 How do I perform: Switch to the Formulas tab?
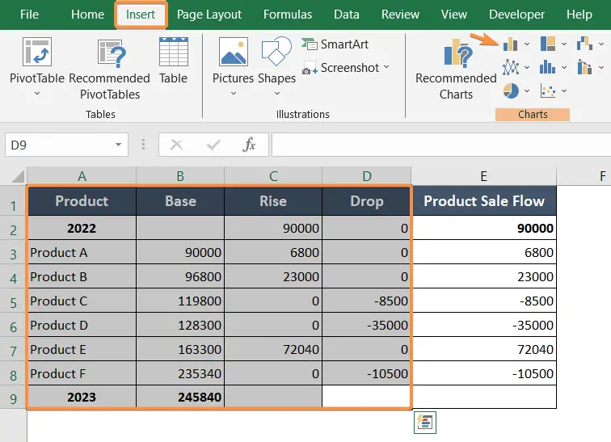(x=288, y=15)
